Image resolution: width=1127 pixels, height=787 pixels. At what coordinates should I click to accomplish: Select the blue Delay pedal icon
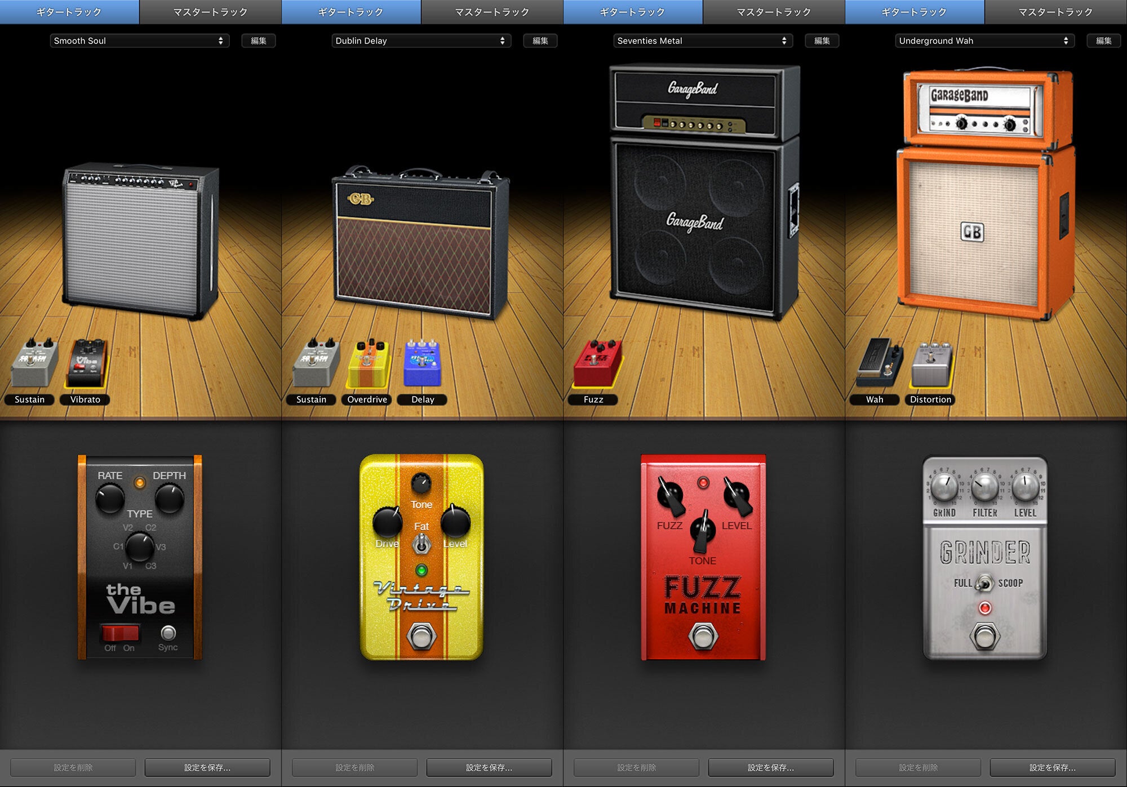422,363
